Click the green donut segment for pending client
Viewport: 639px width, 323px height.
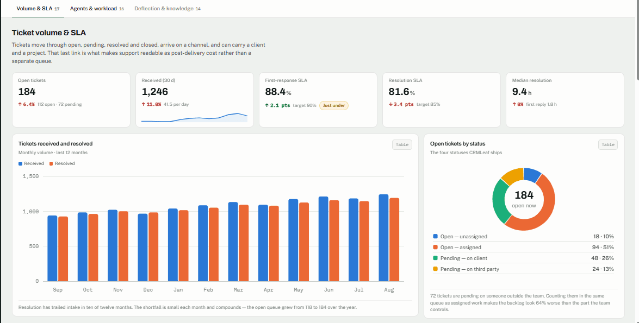click(499, 201)
